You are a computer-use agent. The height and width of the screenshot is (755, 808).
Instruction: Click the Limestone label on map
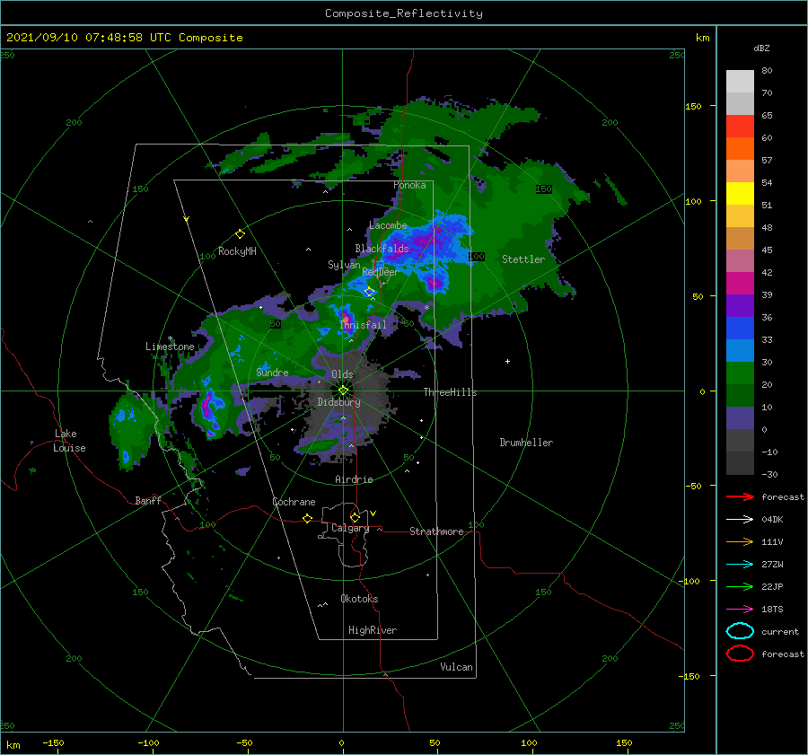click(170, 347)
